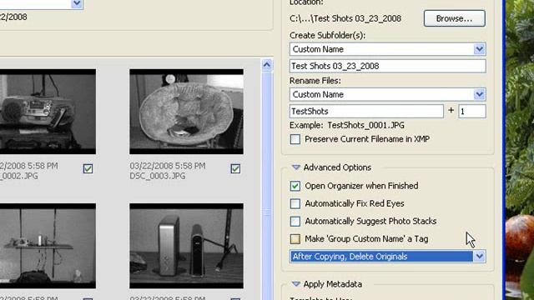This screenshot has height=300, width=534.
Task: Open the source dropdown arrow at top left
Action: click(77, 3)
